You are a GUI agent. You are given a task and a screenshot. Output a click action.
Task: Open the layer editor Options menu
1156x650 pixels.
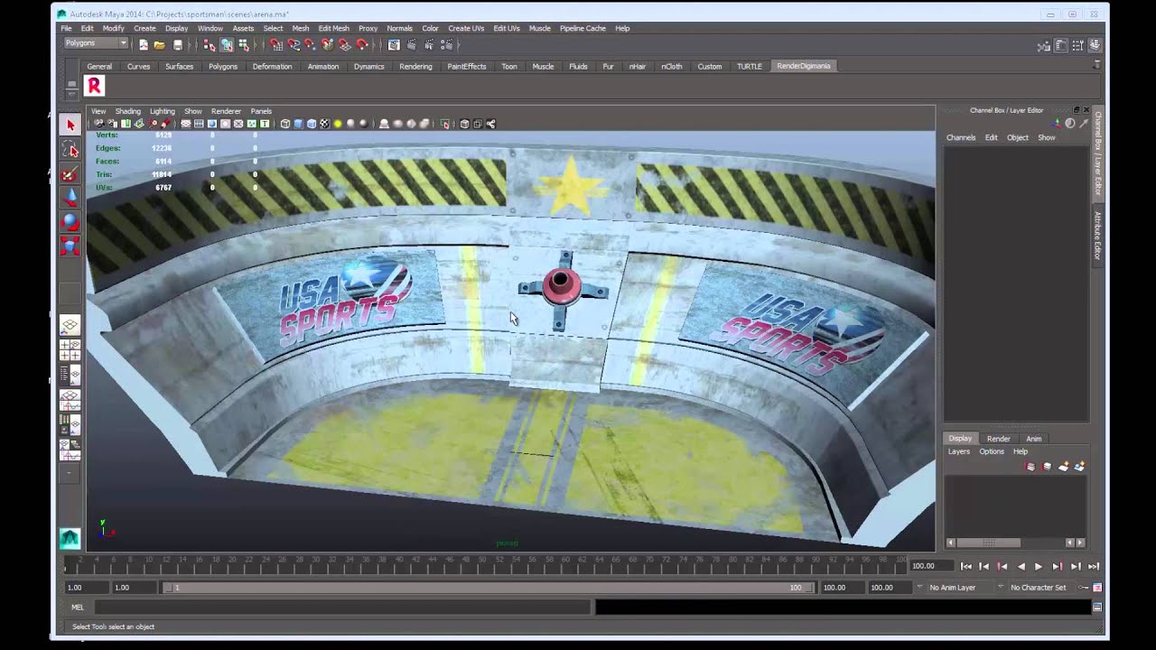[x=992, y=451]
